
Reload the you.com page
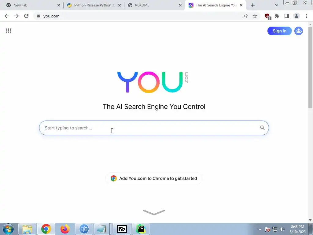(26, 16)
